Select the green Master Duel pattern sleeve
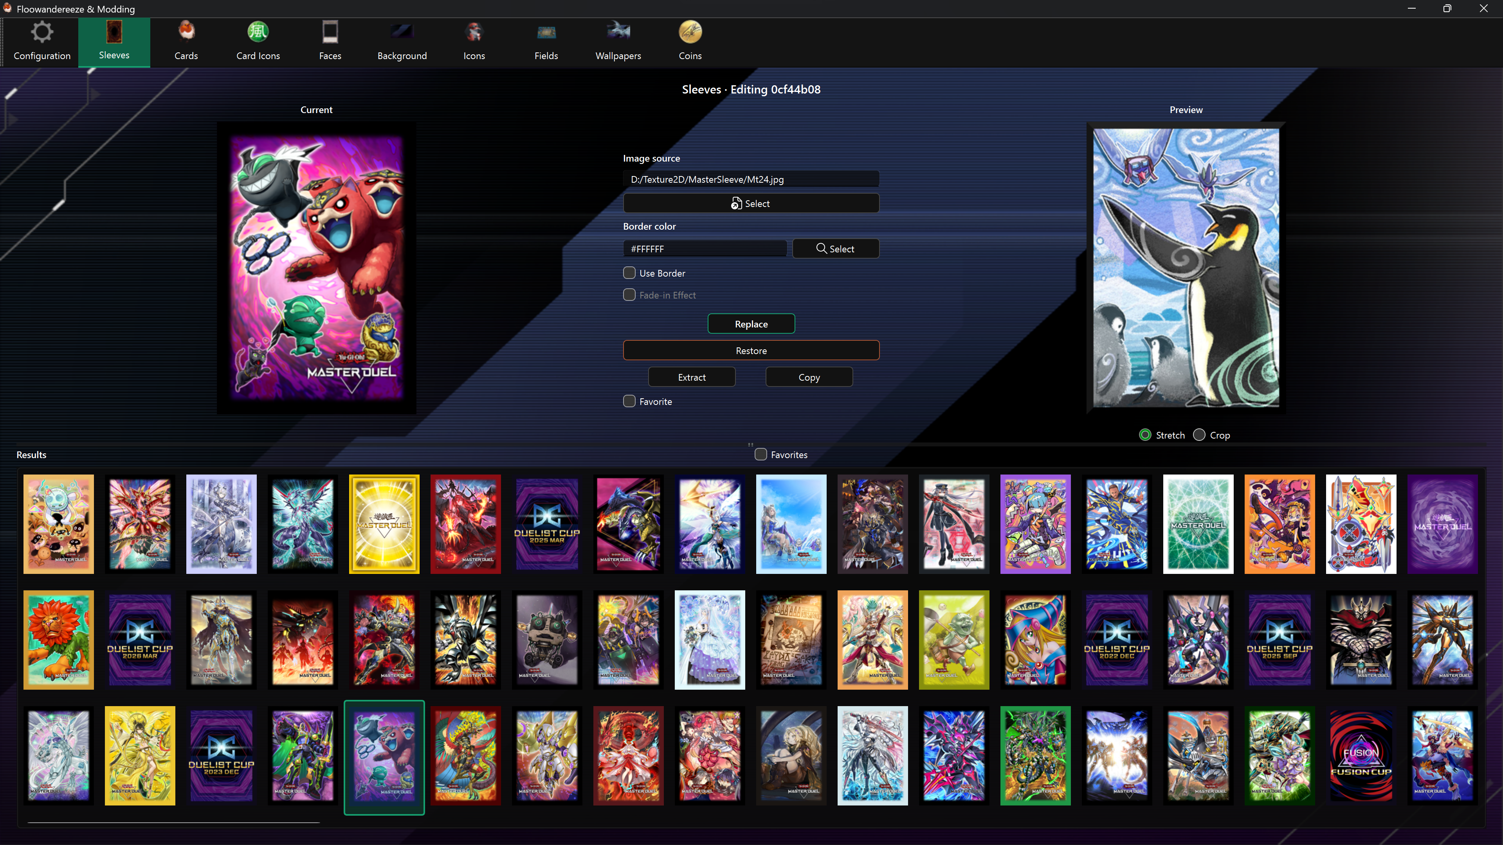The width and height of the screenshot is (1503, 845). pos(1198,524)
